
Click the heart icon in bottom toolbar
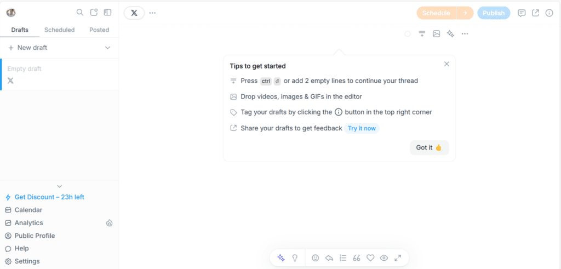point(370,257)
